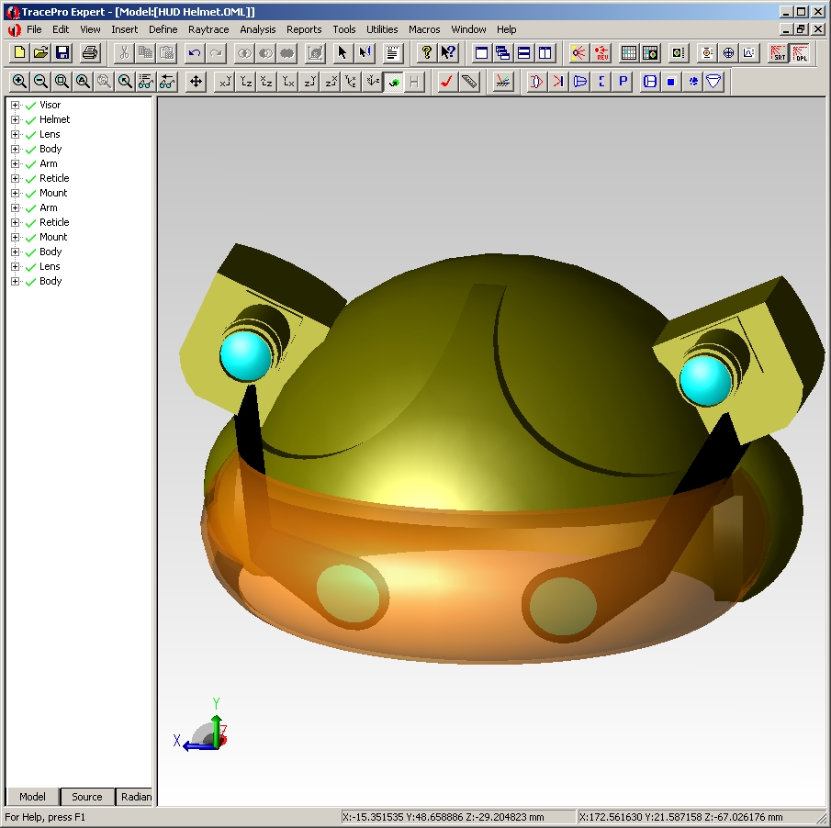Activate the pan view four-arrow tool

(196, 82)
